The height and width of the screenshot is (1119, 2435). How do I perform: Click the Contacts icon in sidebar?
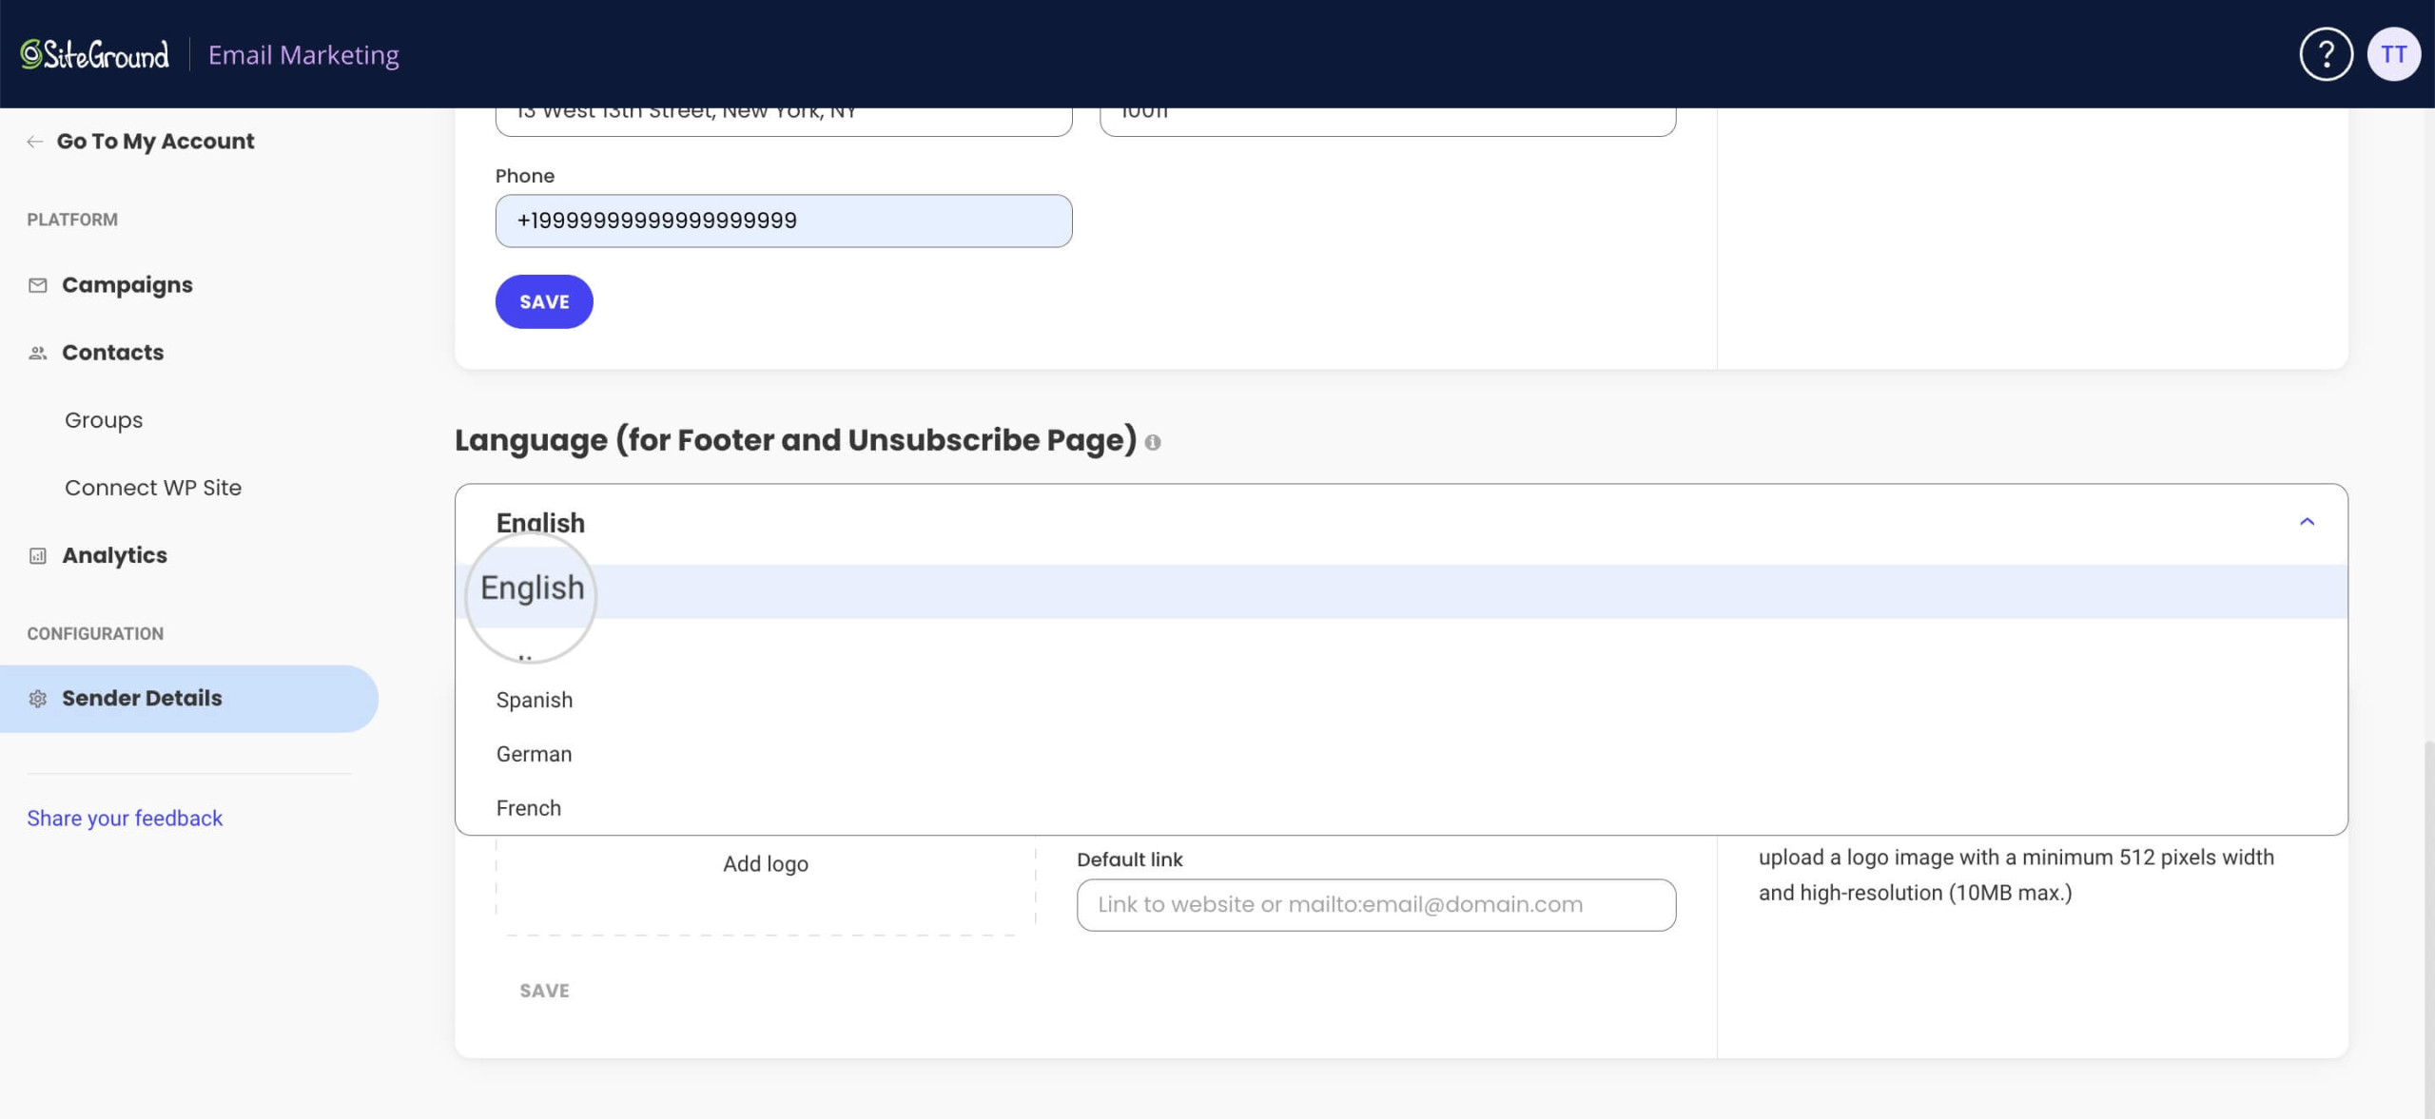pos(37,353)
